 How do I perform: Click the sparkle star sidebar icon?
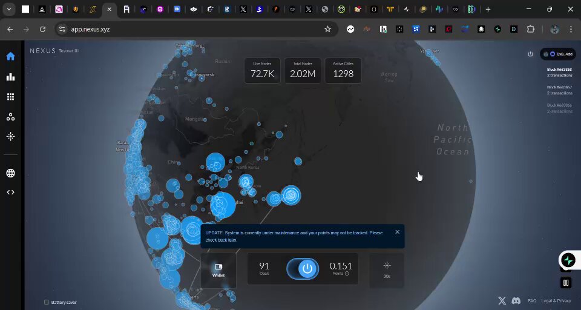coord(10,136)
